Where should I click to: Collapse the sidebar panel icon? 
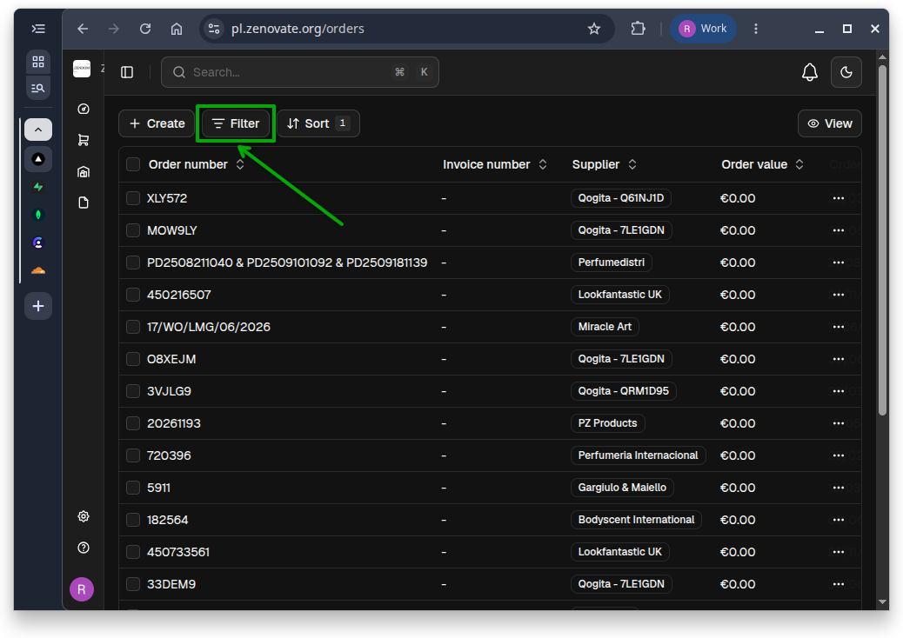[x=127, y=72]
